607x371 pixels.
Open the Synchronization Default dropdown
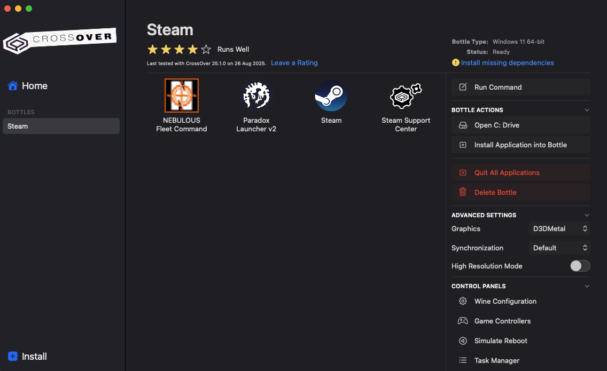tap(560, 248)
